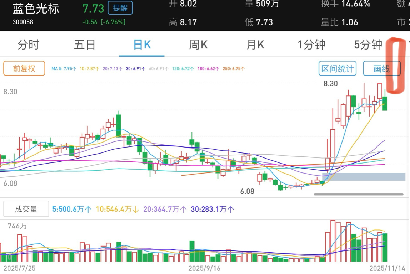Click the date label 2025/7/25
410x274 pixels.
point(19,268)
